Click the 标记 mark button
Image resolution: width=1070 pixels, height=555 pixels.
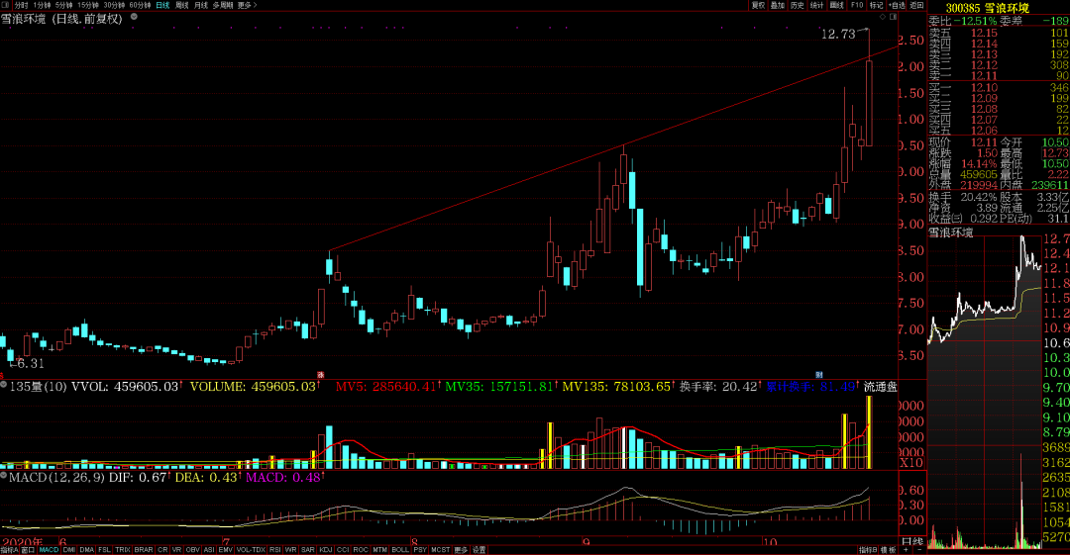coord(876,5)
